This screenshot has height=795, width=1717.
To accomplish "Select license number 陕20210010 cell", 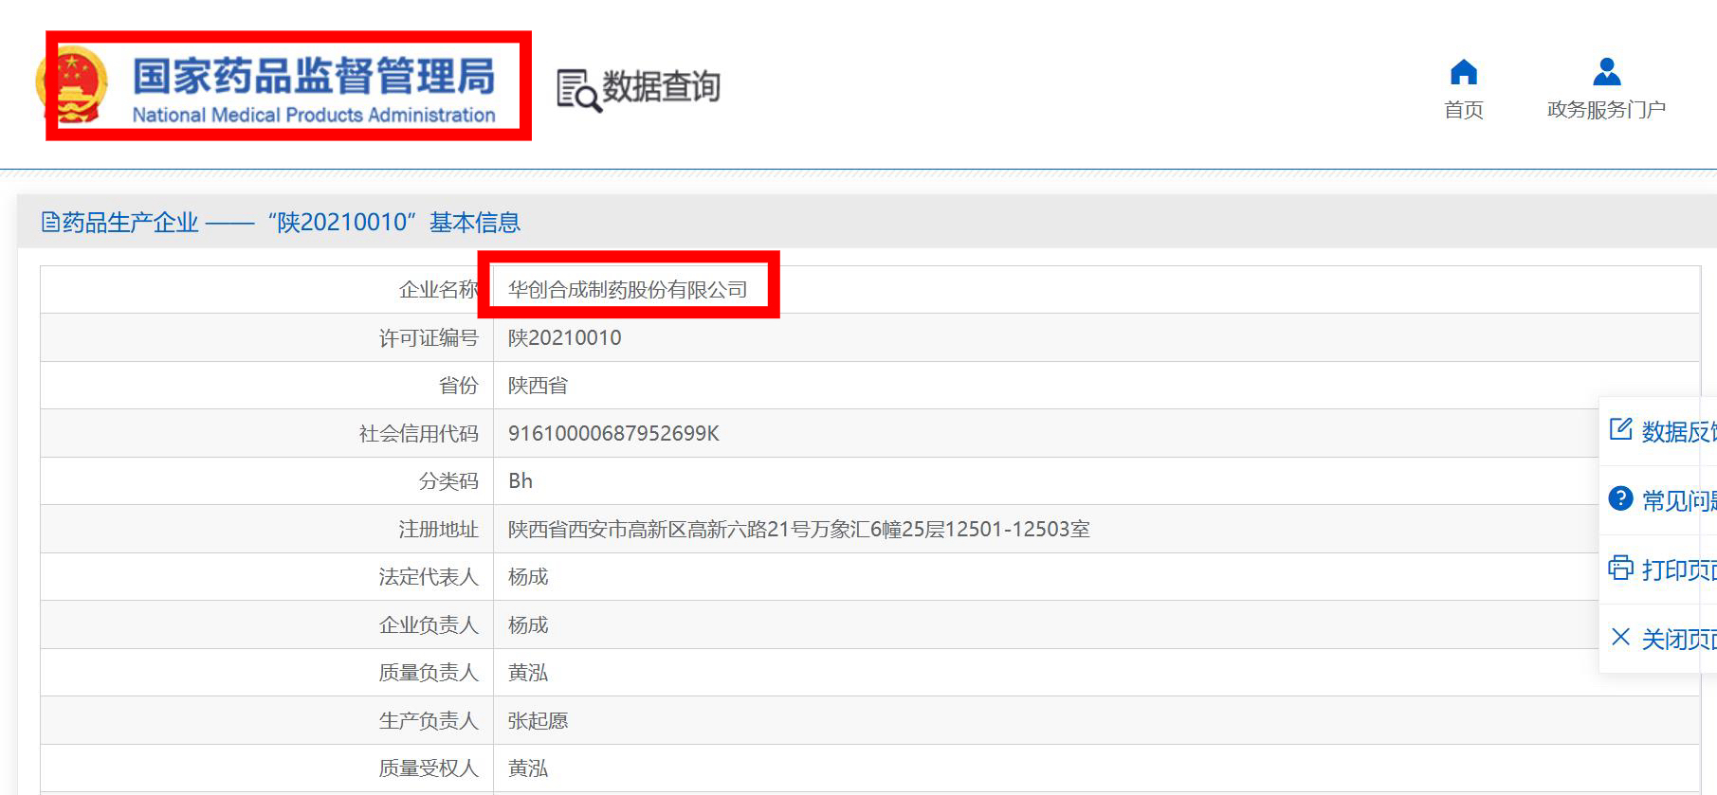I will point(565,338).
